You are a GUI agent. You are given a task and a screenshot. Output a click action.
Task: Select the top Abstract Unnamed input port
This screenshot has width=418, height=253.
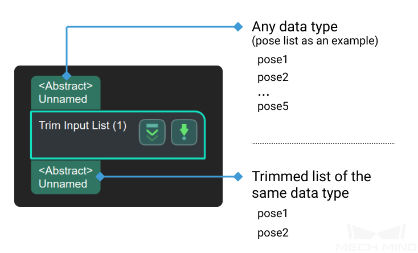click(x=66, y=92)
